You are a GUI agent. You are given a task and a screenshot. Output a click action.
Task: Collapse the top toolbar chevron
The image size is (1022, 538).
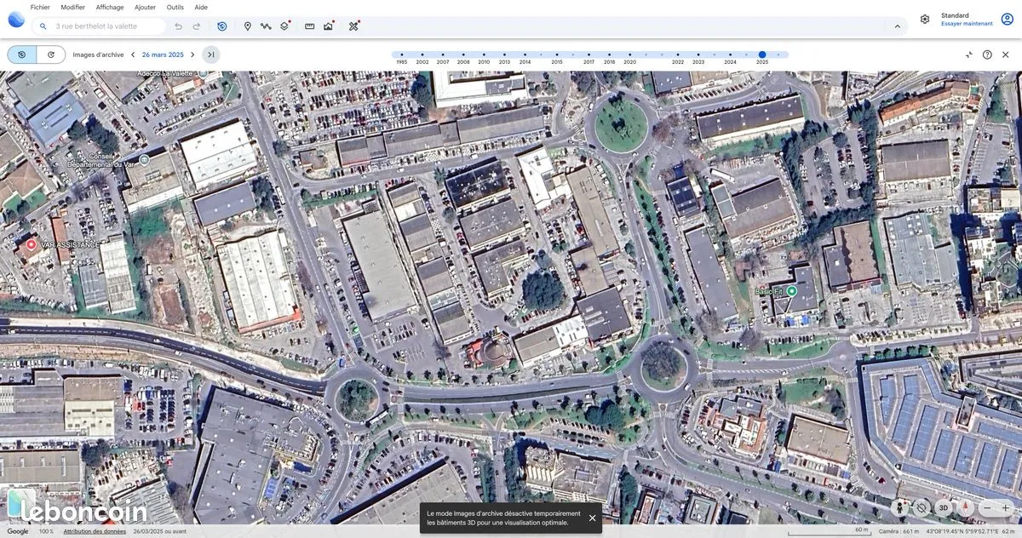(897, 26)
